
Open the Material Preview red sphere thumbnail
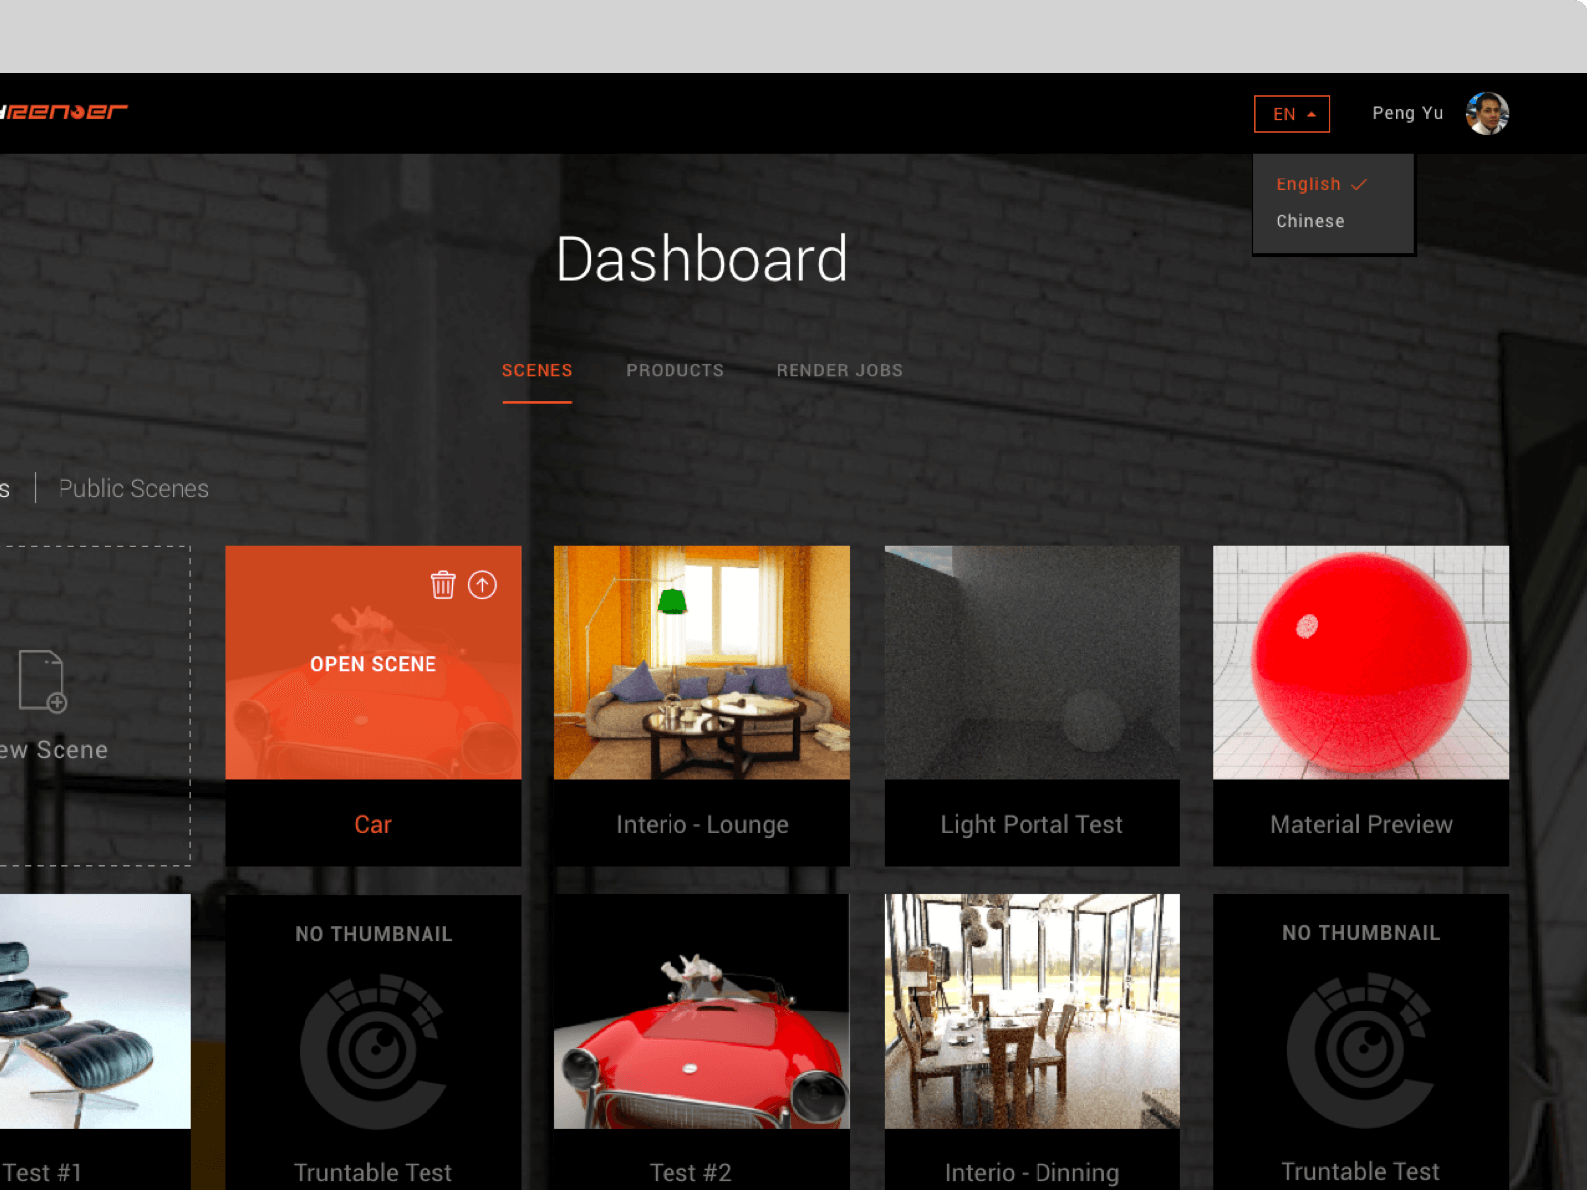[x=1361, y=662]
